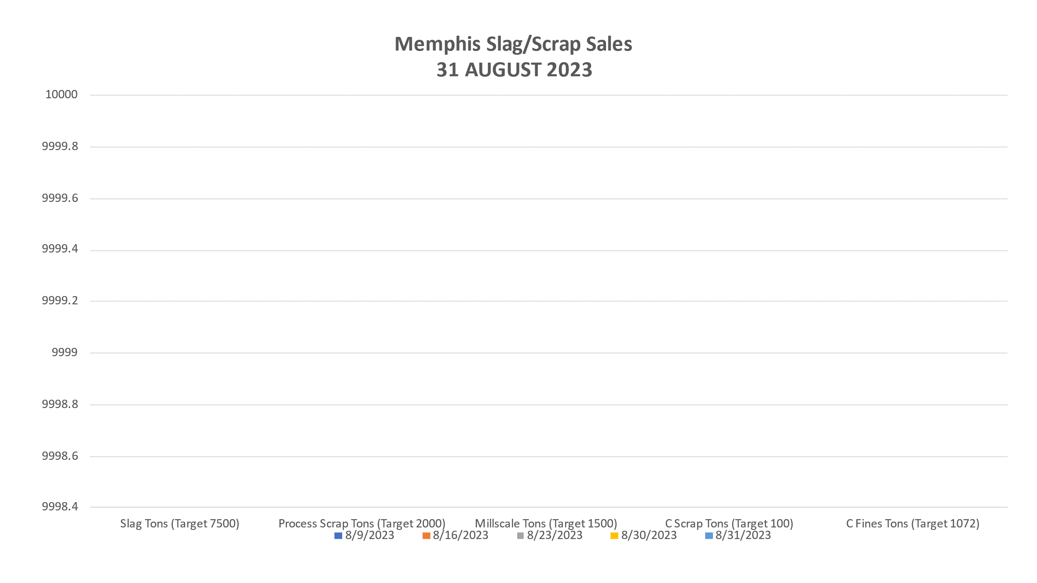Click the Millscale Tons (Target 1500) category label

[x=546, y=523]
